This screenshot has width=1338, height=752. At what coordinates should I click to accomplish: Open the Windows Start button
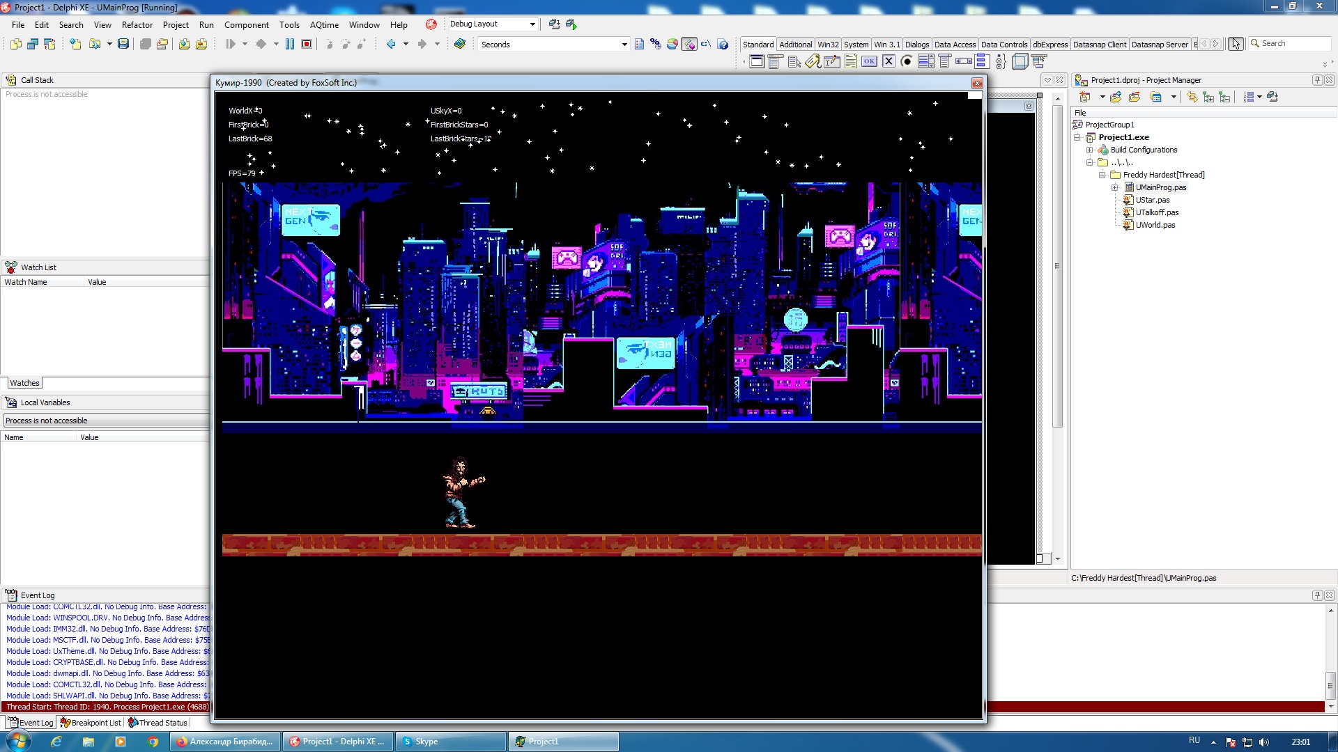19,741
